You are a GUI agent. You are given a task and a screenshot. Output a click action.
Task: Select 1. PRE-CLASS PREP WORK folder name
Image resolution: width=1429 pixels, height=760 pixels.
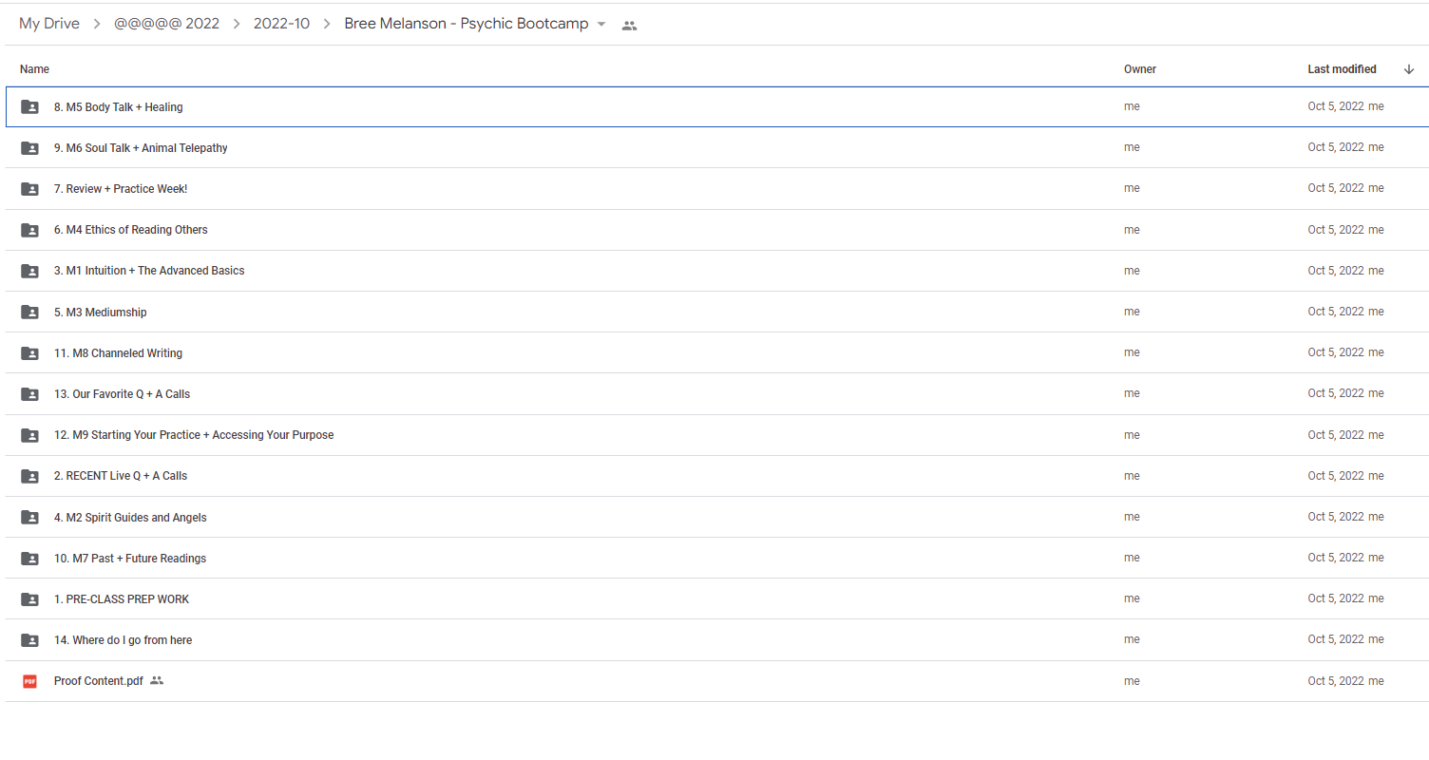click(122, 599)
